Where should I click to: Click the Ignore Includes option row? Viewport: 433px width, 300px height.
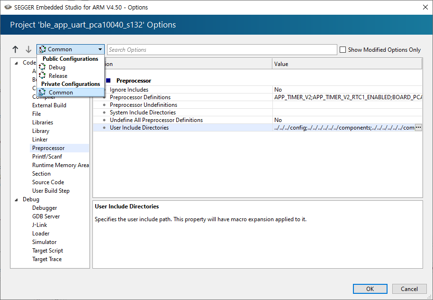[257, 90]
